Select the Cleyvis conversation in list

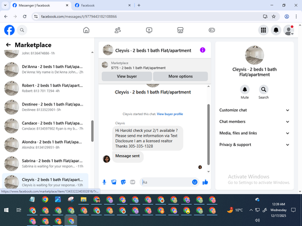coord(45,181)
